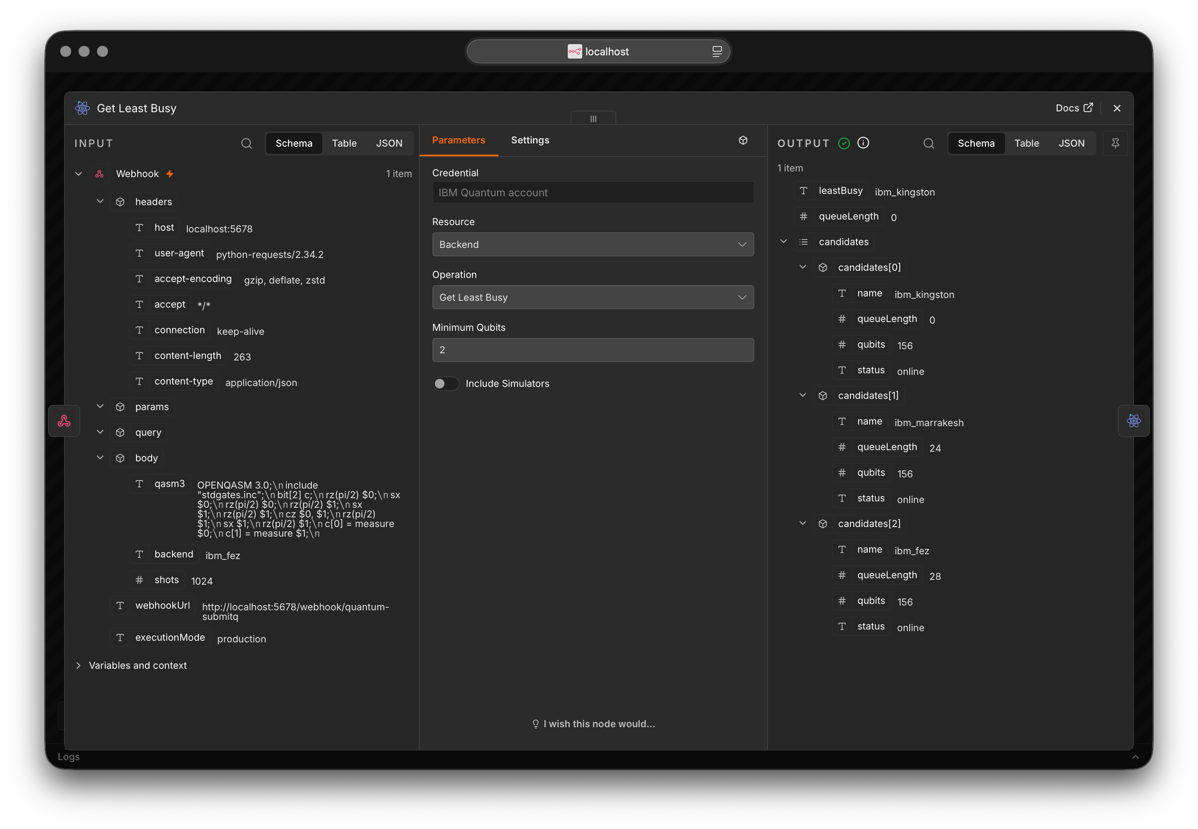Open the Resource dropdown showing Backend
1198x829 pixels.
pyautogui.click(x=593, y=244)
